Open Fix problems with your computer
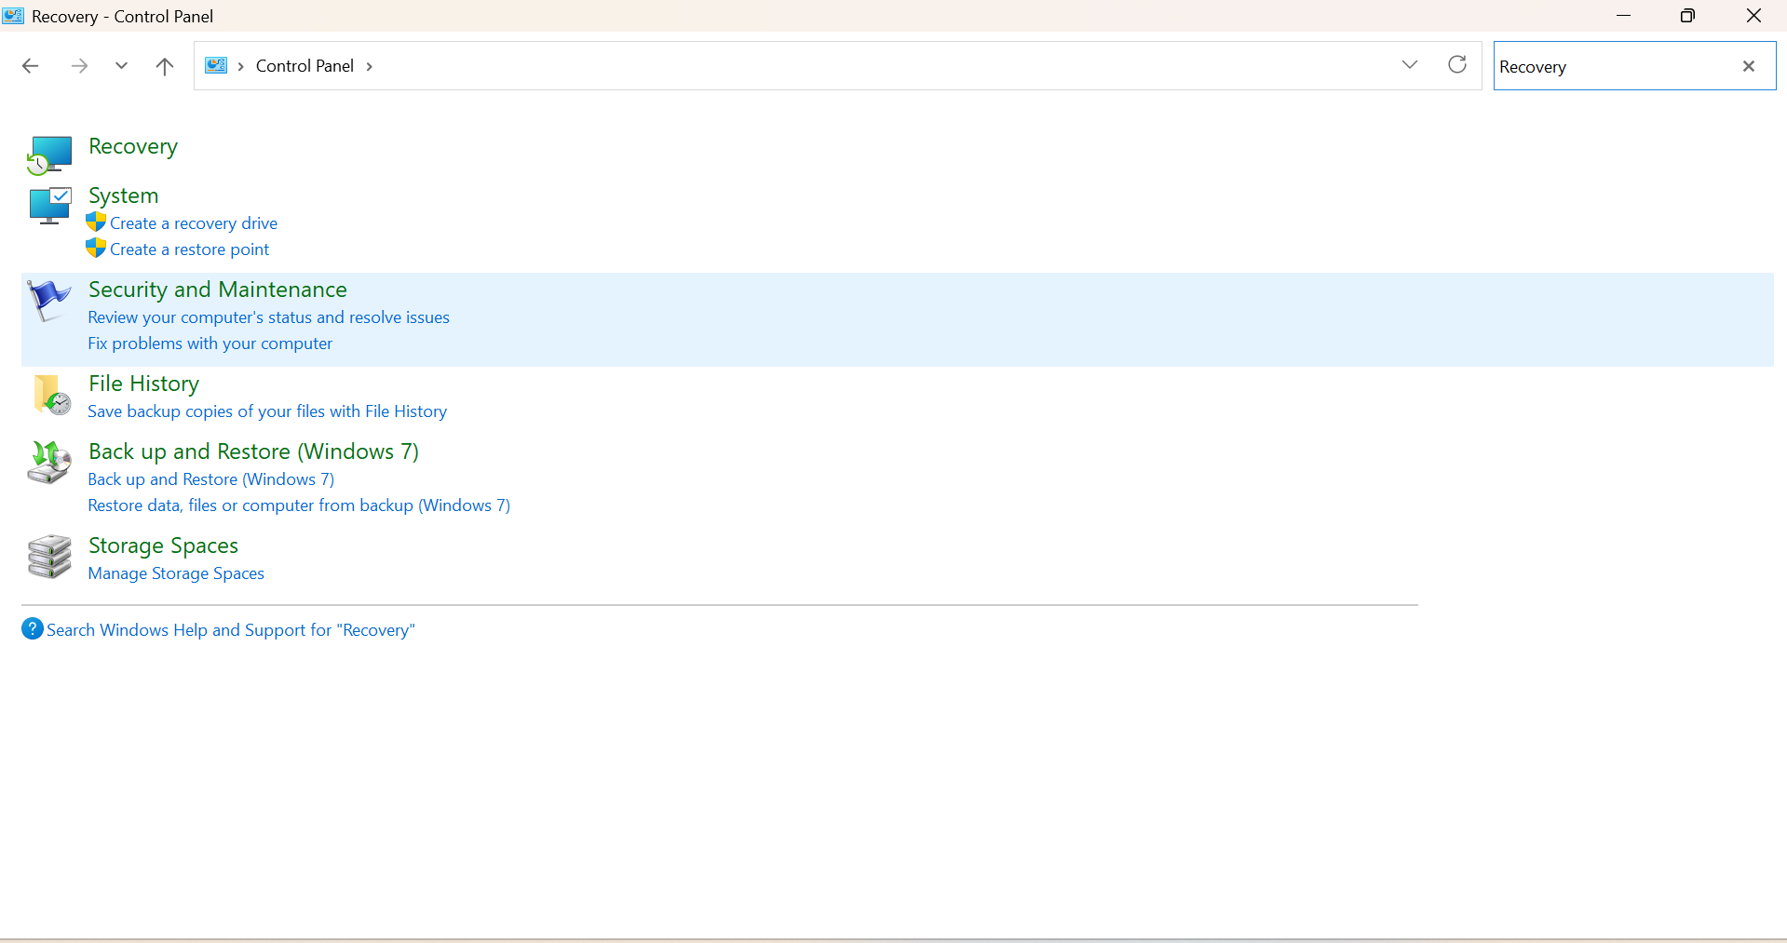1787x943 pixels. tap(210, 344)
